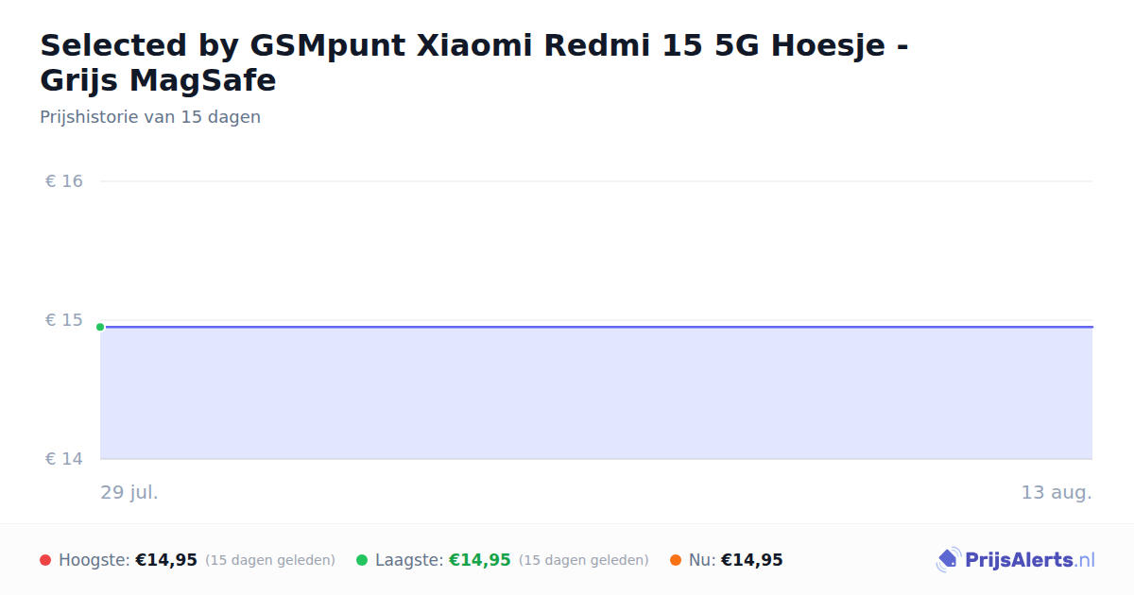Click the Prijshistorie van 15 dagen subtitle
The width and height of the screenshot is (1134, 595).
coord(150,117)
